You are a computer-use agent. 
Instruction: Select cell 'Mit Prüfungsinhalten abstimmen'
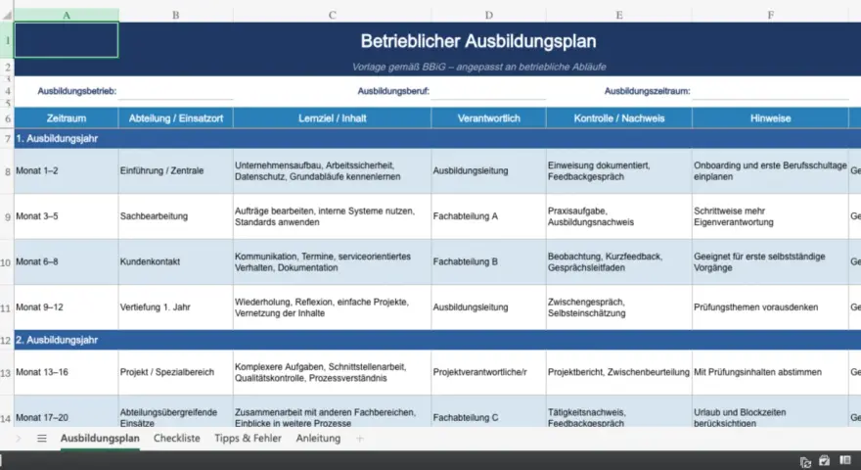[x=770, y=373]
